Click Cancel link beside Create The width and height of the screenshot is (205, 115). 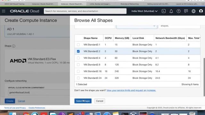21,101
